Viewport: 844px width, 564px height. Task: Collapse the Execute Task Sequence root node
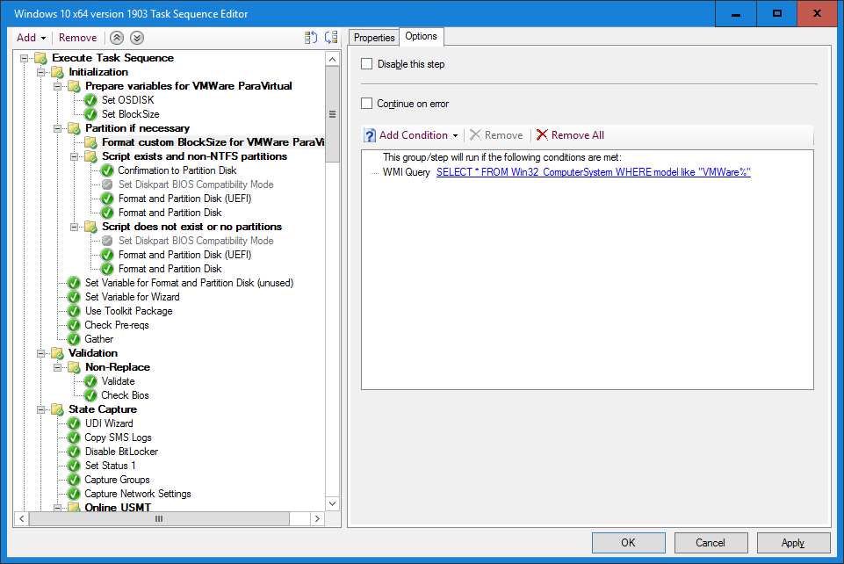[x=24, y=58]
